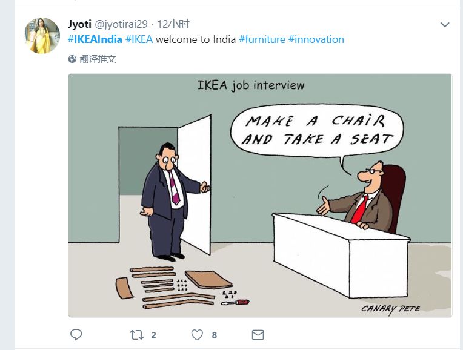This screenshot has height=350, width=463.
Task: Click the speech bubble in the cartoon
Action: tap(317, 130)
